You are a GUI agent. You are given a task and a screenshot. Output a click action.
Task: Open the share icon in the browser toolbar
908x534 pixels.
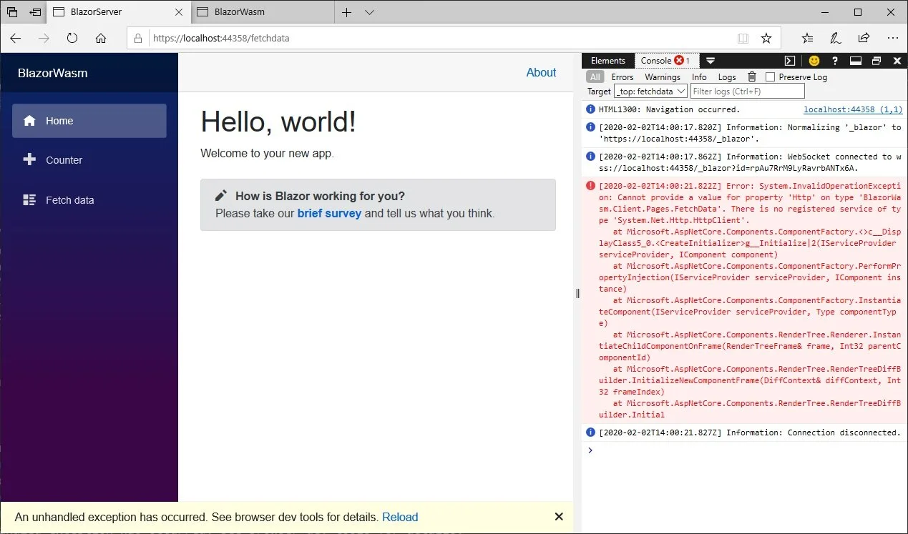click(x=864, y=38)
